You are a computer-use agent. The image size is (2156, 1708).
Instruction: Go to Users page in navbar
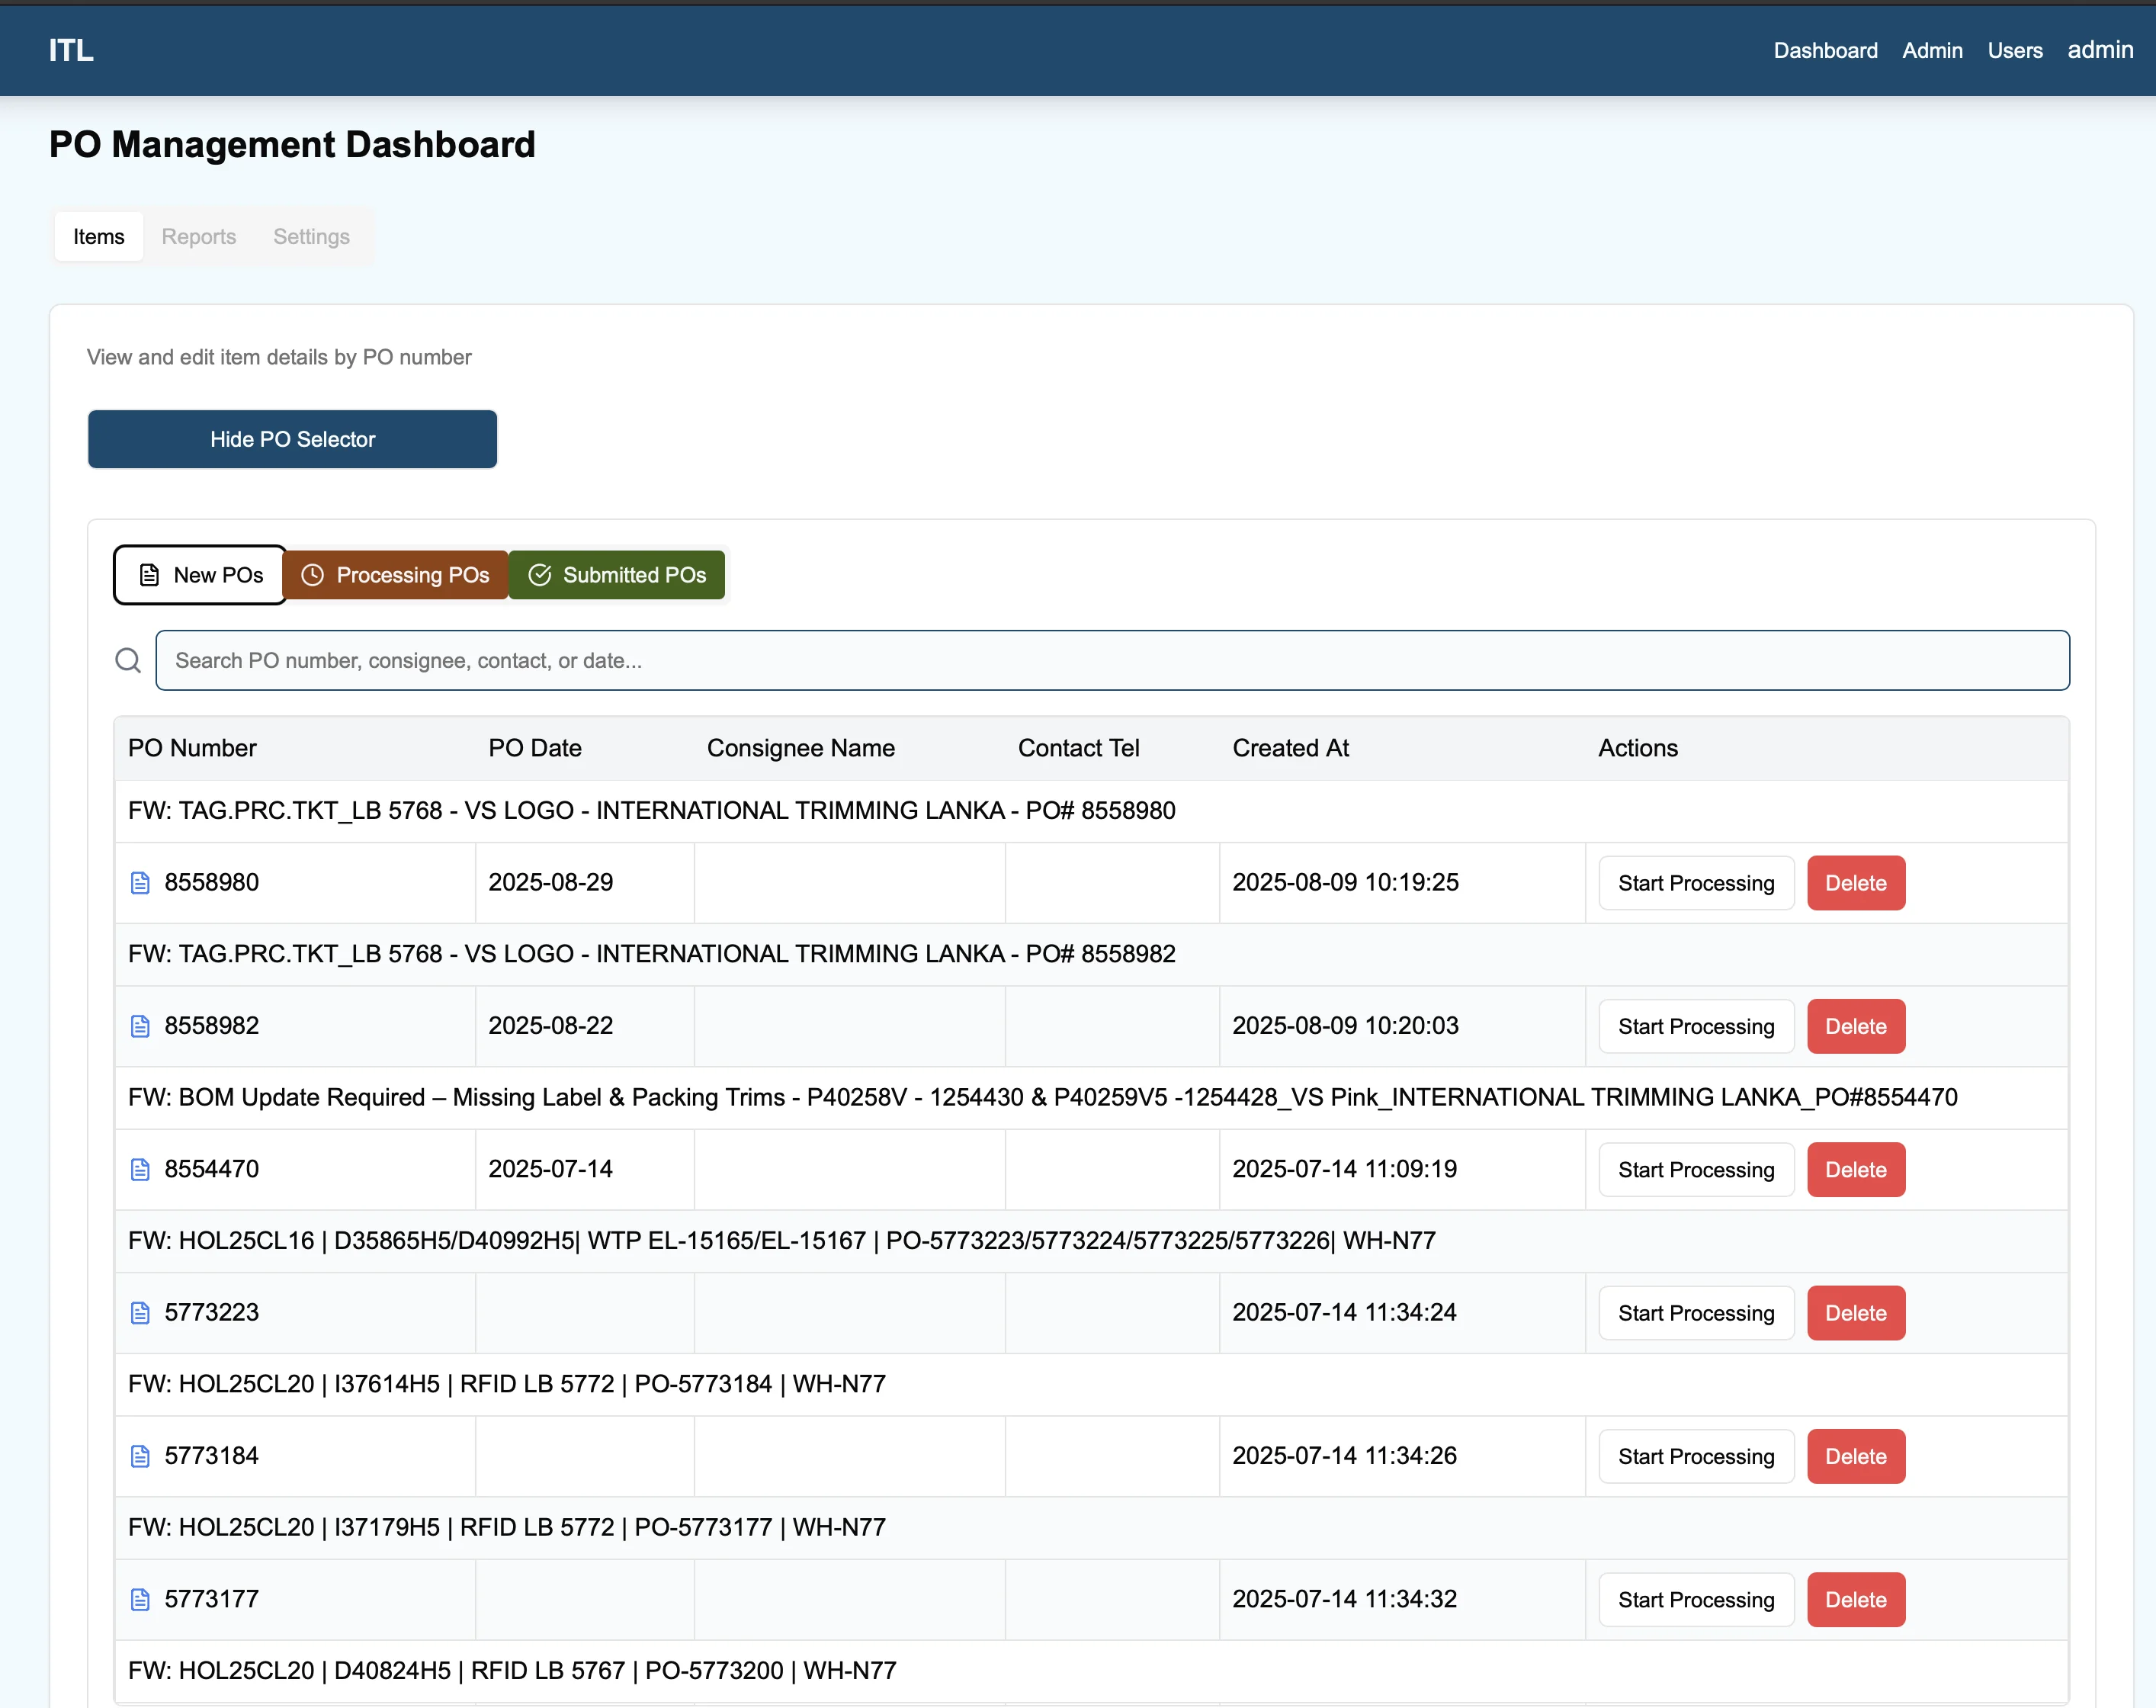[2014, 50]
